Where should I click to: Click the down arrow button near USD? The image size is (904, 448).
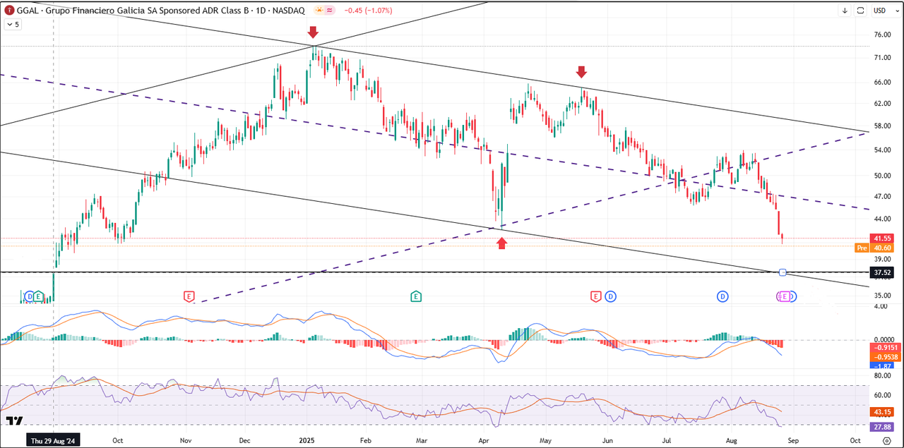(x=845, y=11)
